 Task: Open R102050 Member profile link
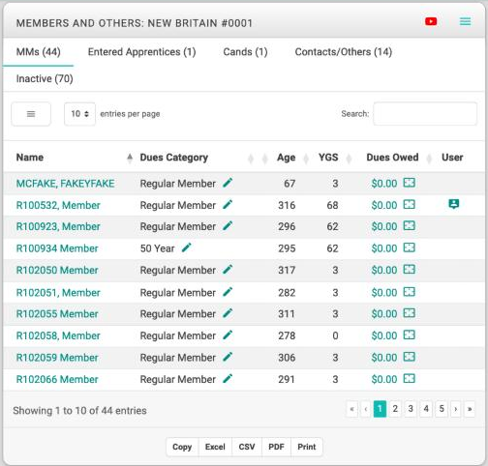click(x=57, y=270)
